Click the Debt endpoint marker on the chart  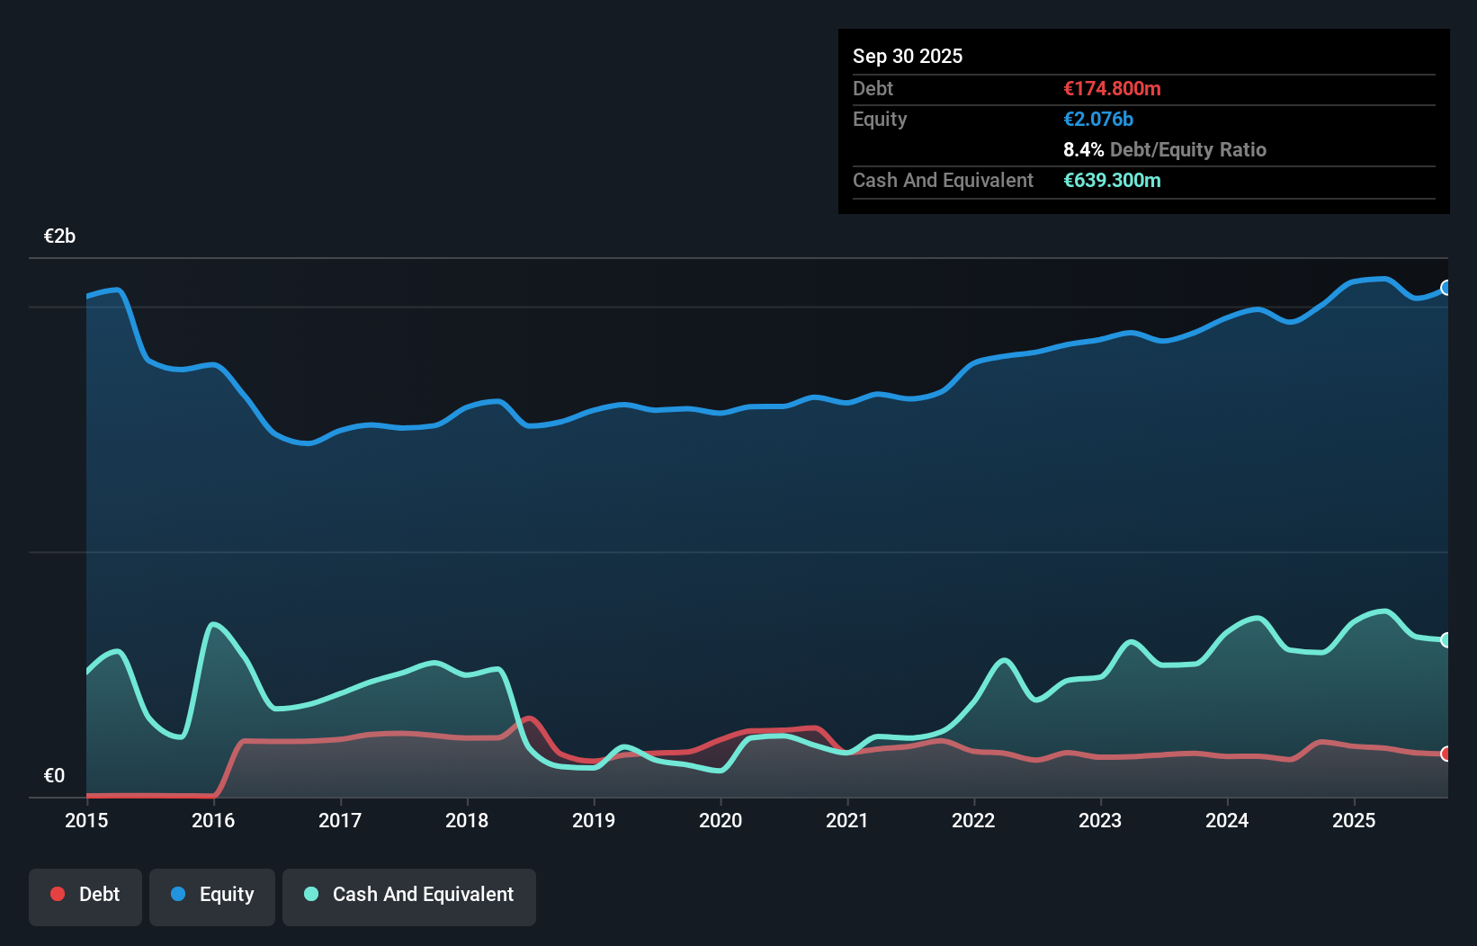click(x=1445, y=754)
